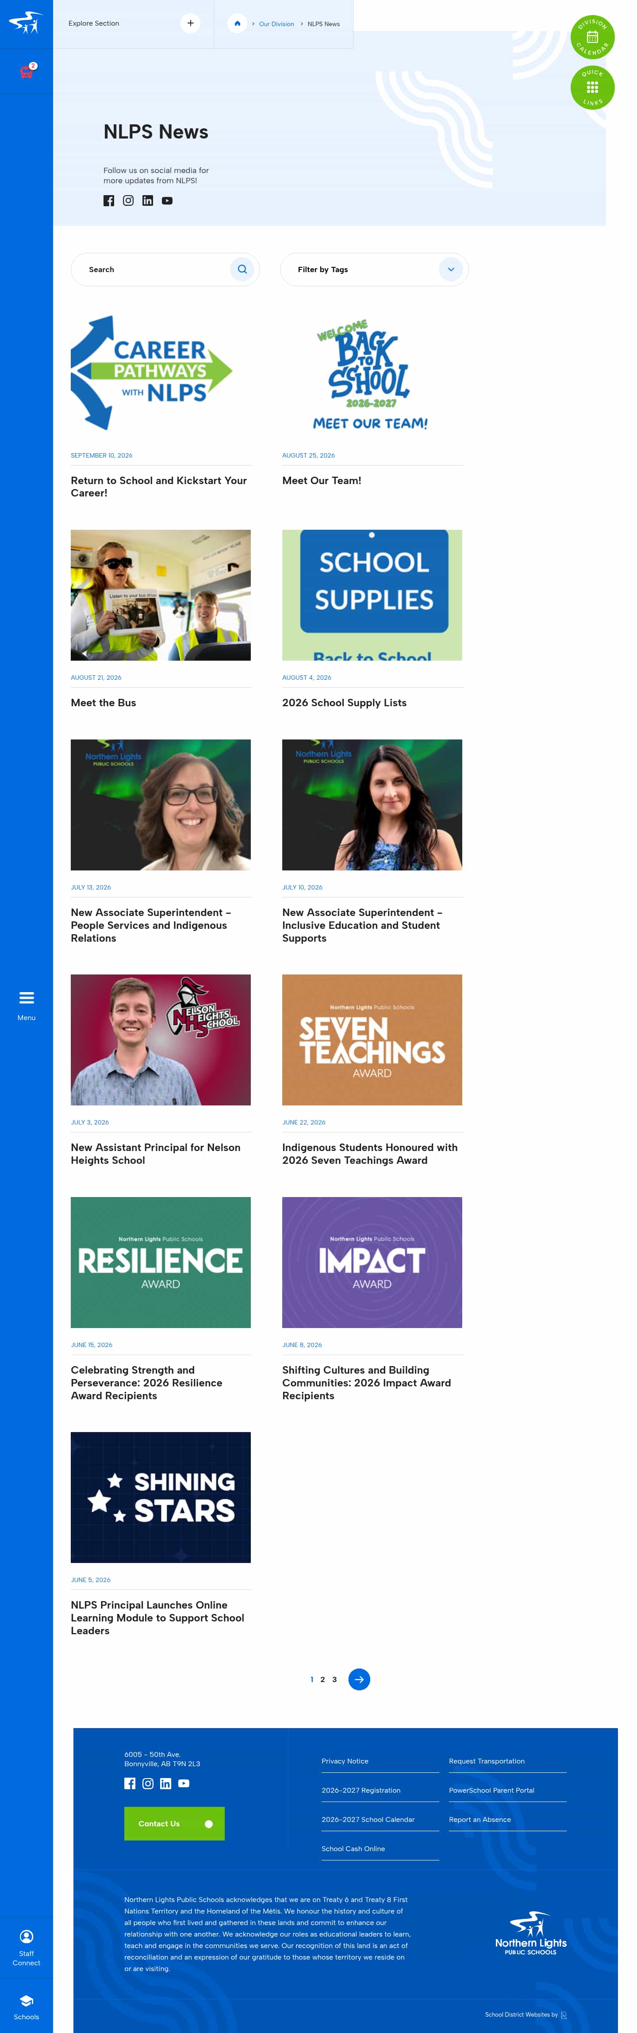Open School Cash Online footer link
This screenshot has width=637, height=2033.
point(353,1849)
